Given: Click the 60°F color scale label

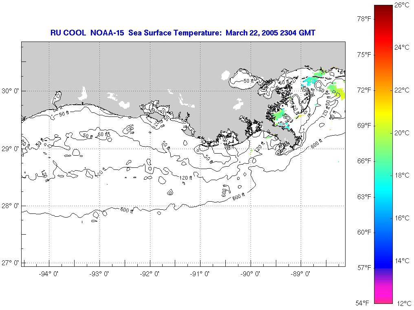Looking at the screenshot, I should [x=364, y=232].
